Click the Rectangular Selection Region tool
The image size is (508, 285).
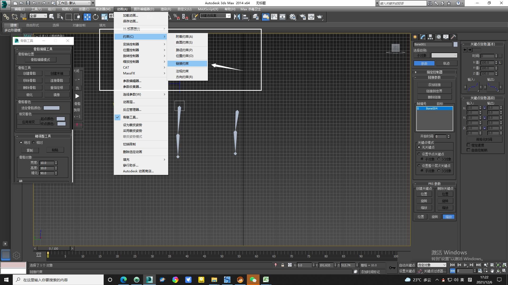pos(69,17)
